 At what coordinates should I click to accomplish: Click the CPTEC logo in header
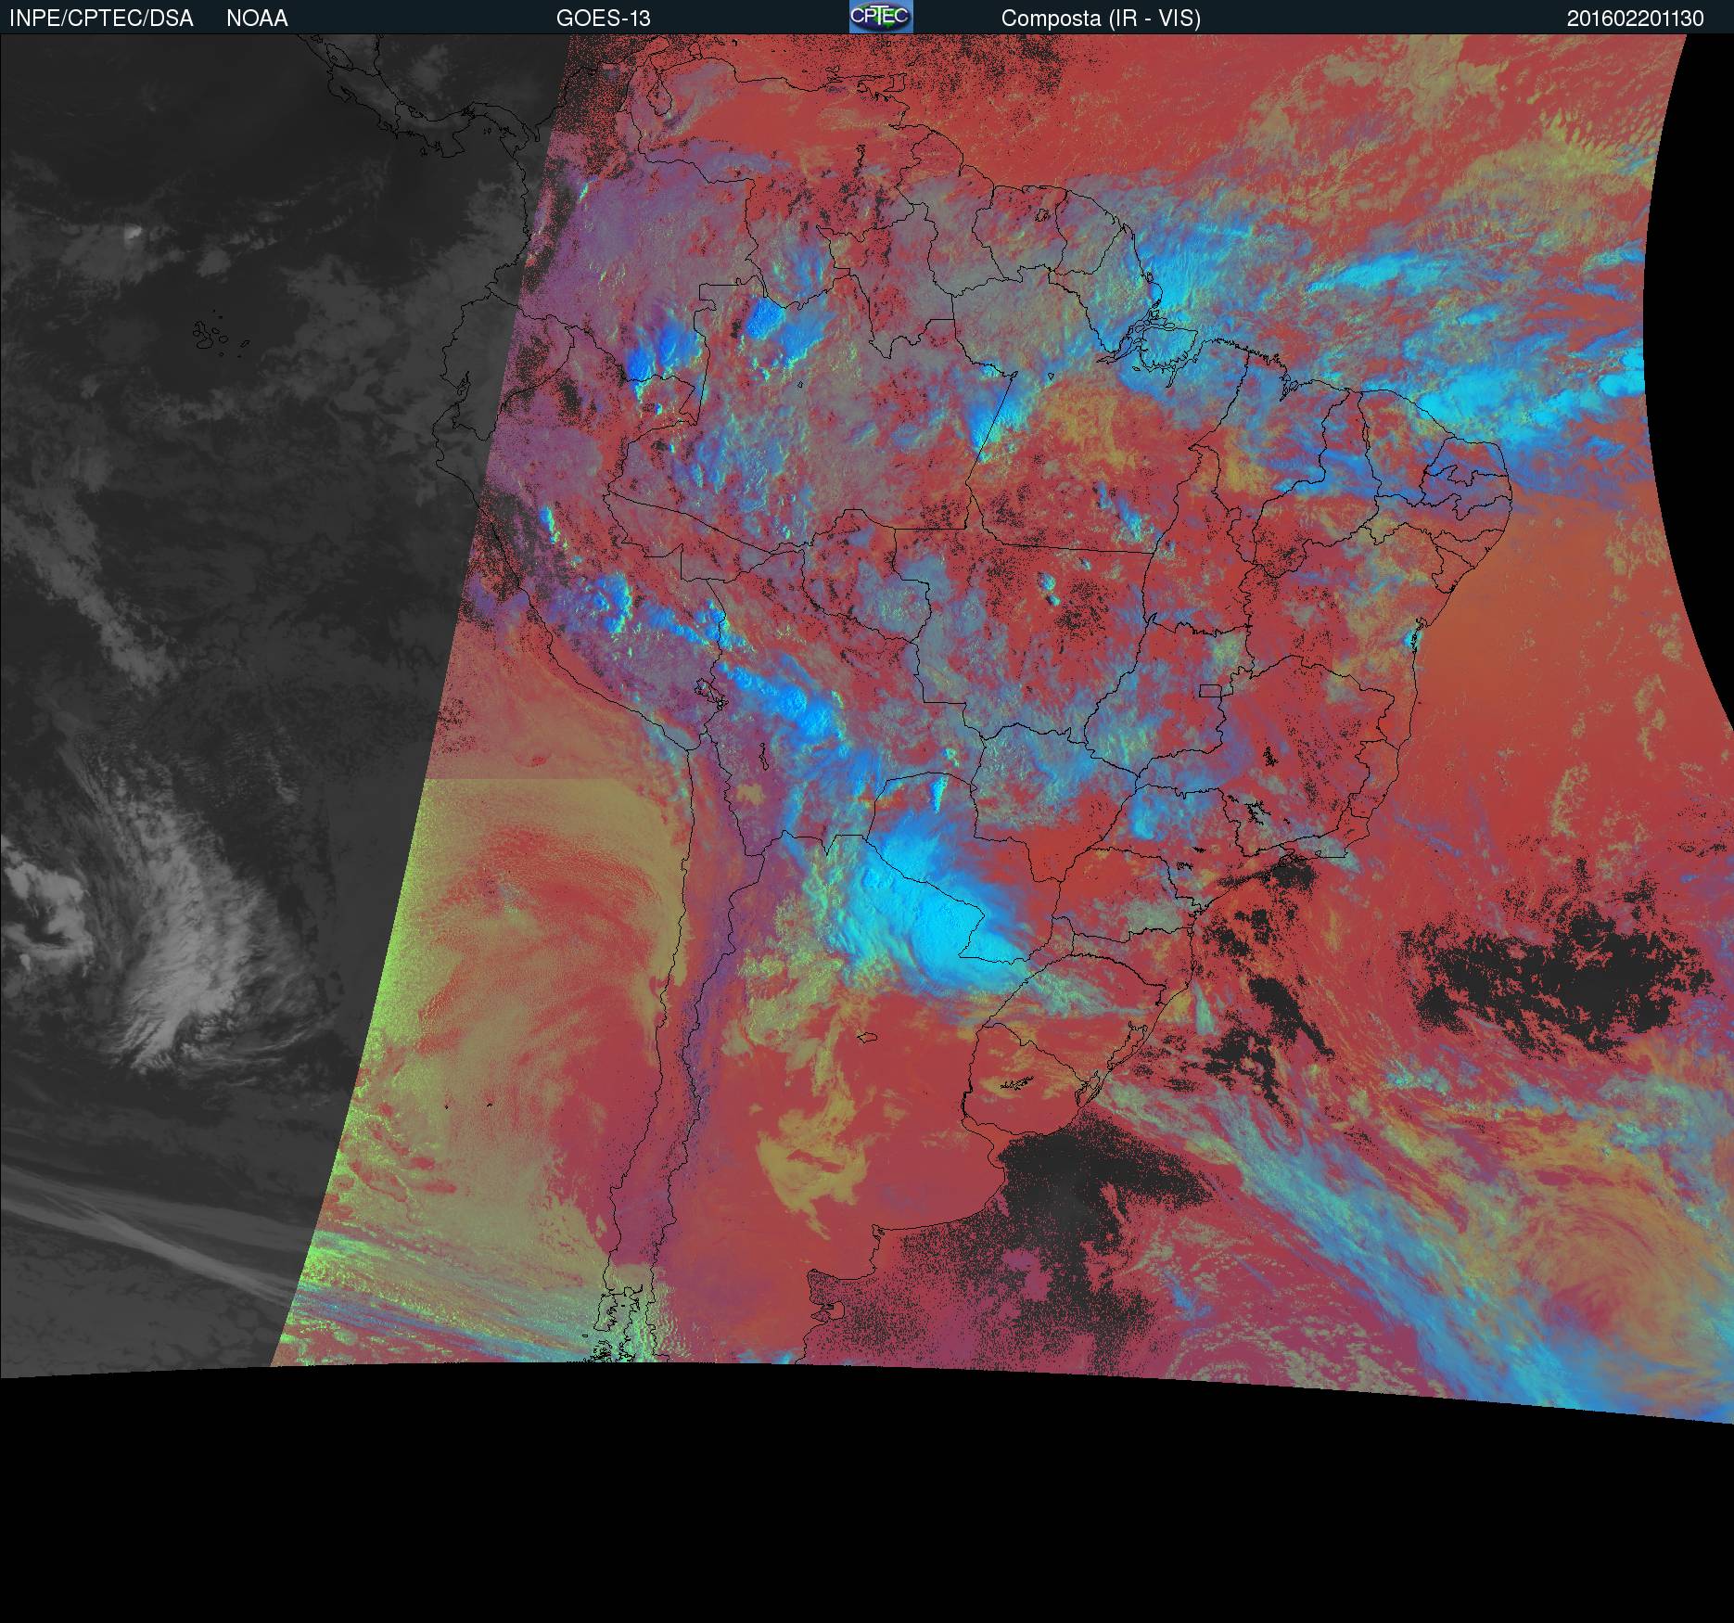(x=881, y=17)
